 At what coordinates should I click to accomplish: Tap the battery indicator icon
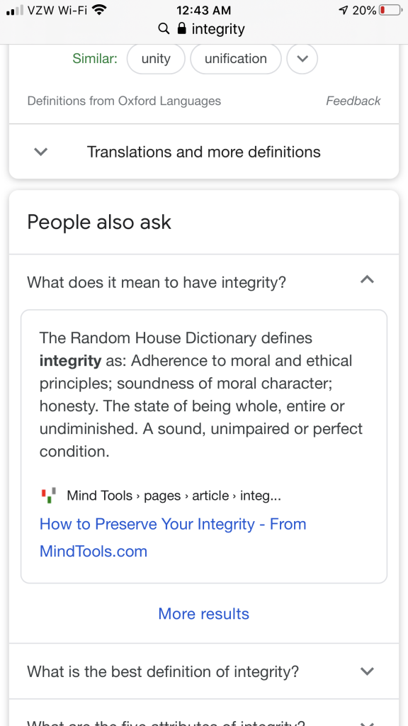pyautogui.click(x=390, y=10)
